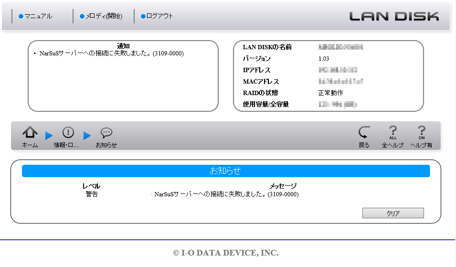Click the メッセージ column header
Viewport: 456px width, 267px height.
[283, 186]
